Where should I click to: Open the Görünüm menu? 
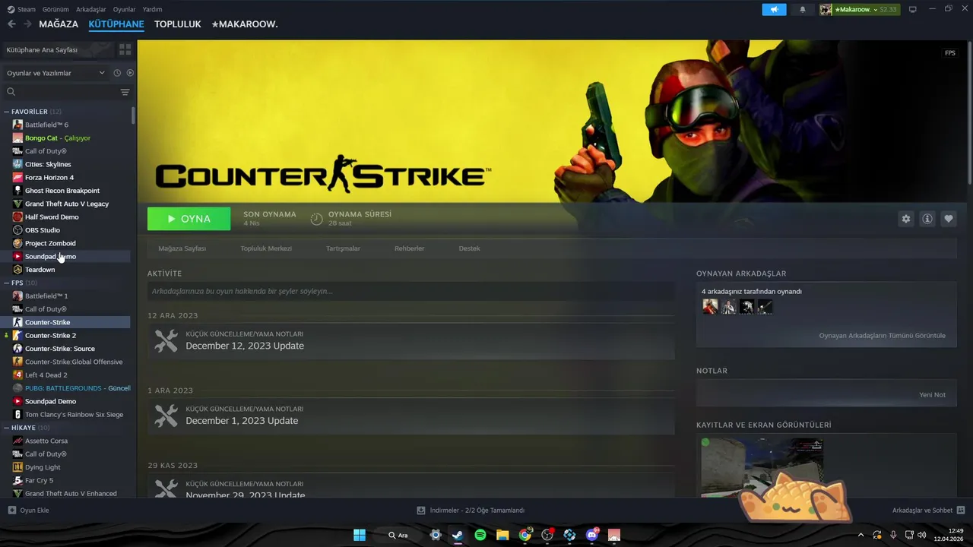[x=55, y=9]
